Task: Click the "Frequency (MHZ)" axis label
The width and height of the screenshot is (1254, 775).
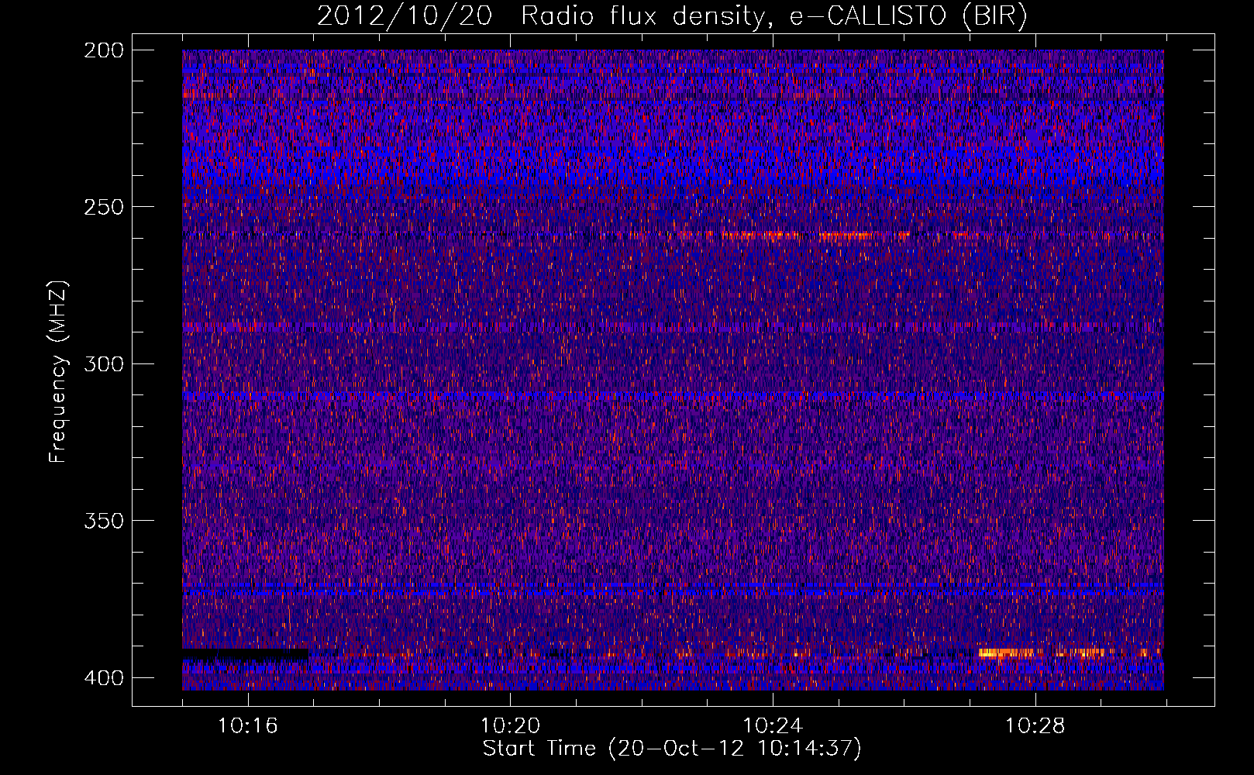Action: 58,372
